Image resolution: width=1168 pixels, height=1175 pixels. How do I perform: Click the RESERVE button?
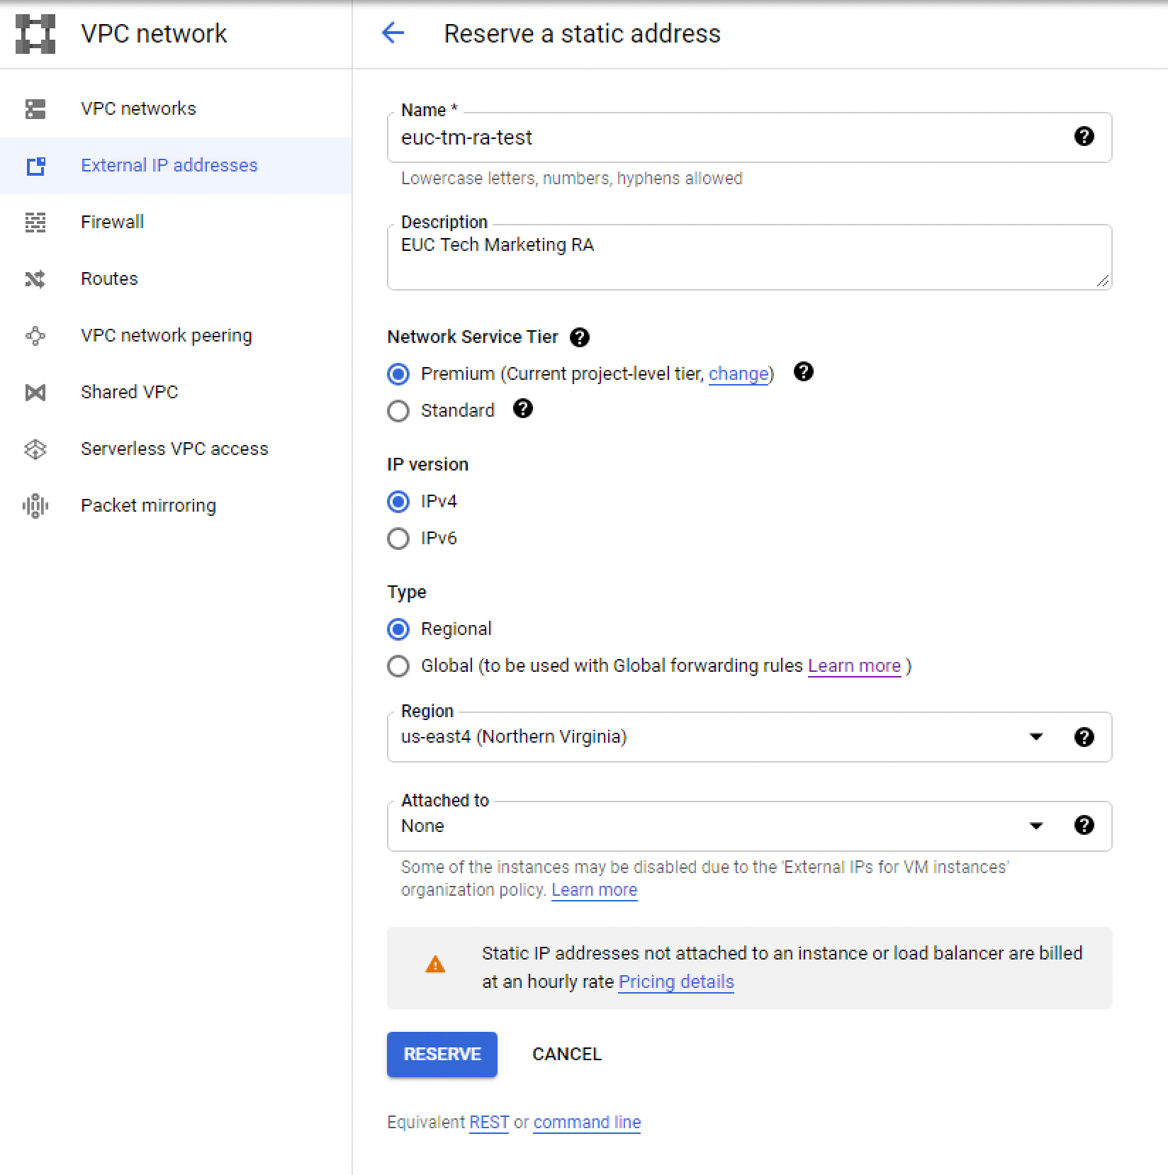[442, 1055]
